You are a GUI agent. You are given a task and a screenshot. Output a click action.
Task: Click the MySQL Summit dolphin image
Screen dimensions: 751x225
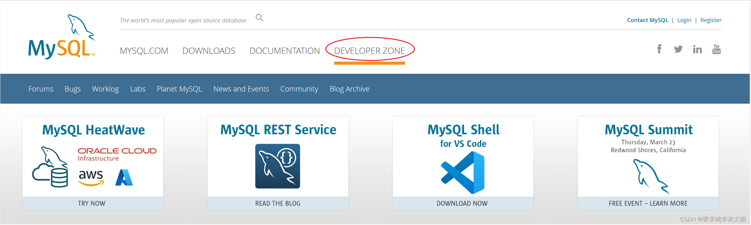pyautogui.click(x=651, y=176)
